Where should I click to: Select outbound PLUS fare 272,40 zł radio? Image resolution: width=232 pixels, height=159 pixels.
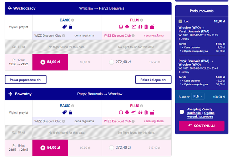pos(111,62)
